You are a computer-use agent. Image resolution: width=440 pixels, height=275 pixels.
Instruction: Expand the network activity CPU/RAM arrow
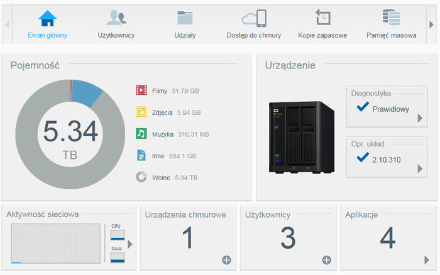click(x=130, y=244)
